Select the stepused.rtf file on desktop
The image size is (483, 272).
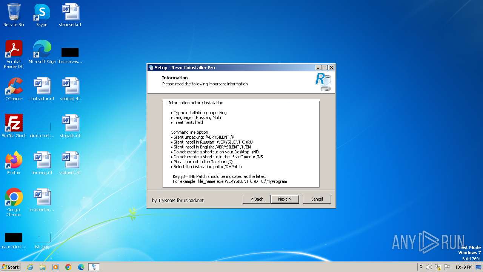(70, 15)
